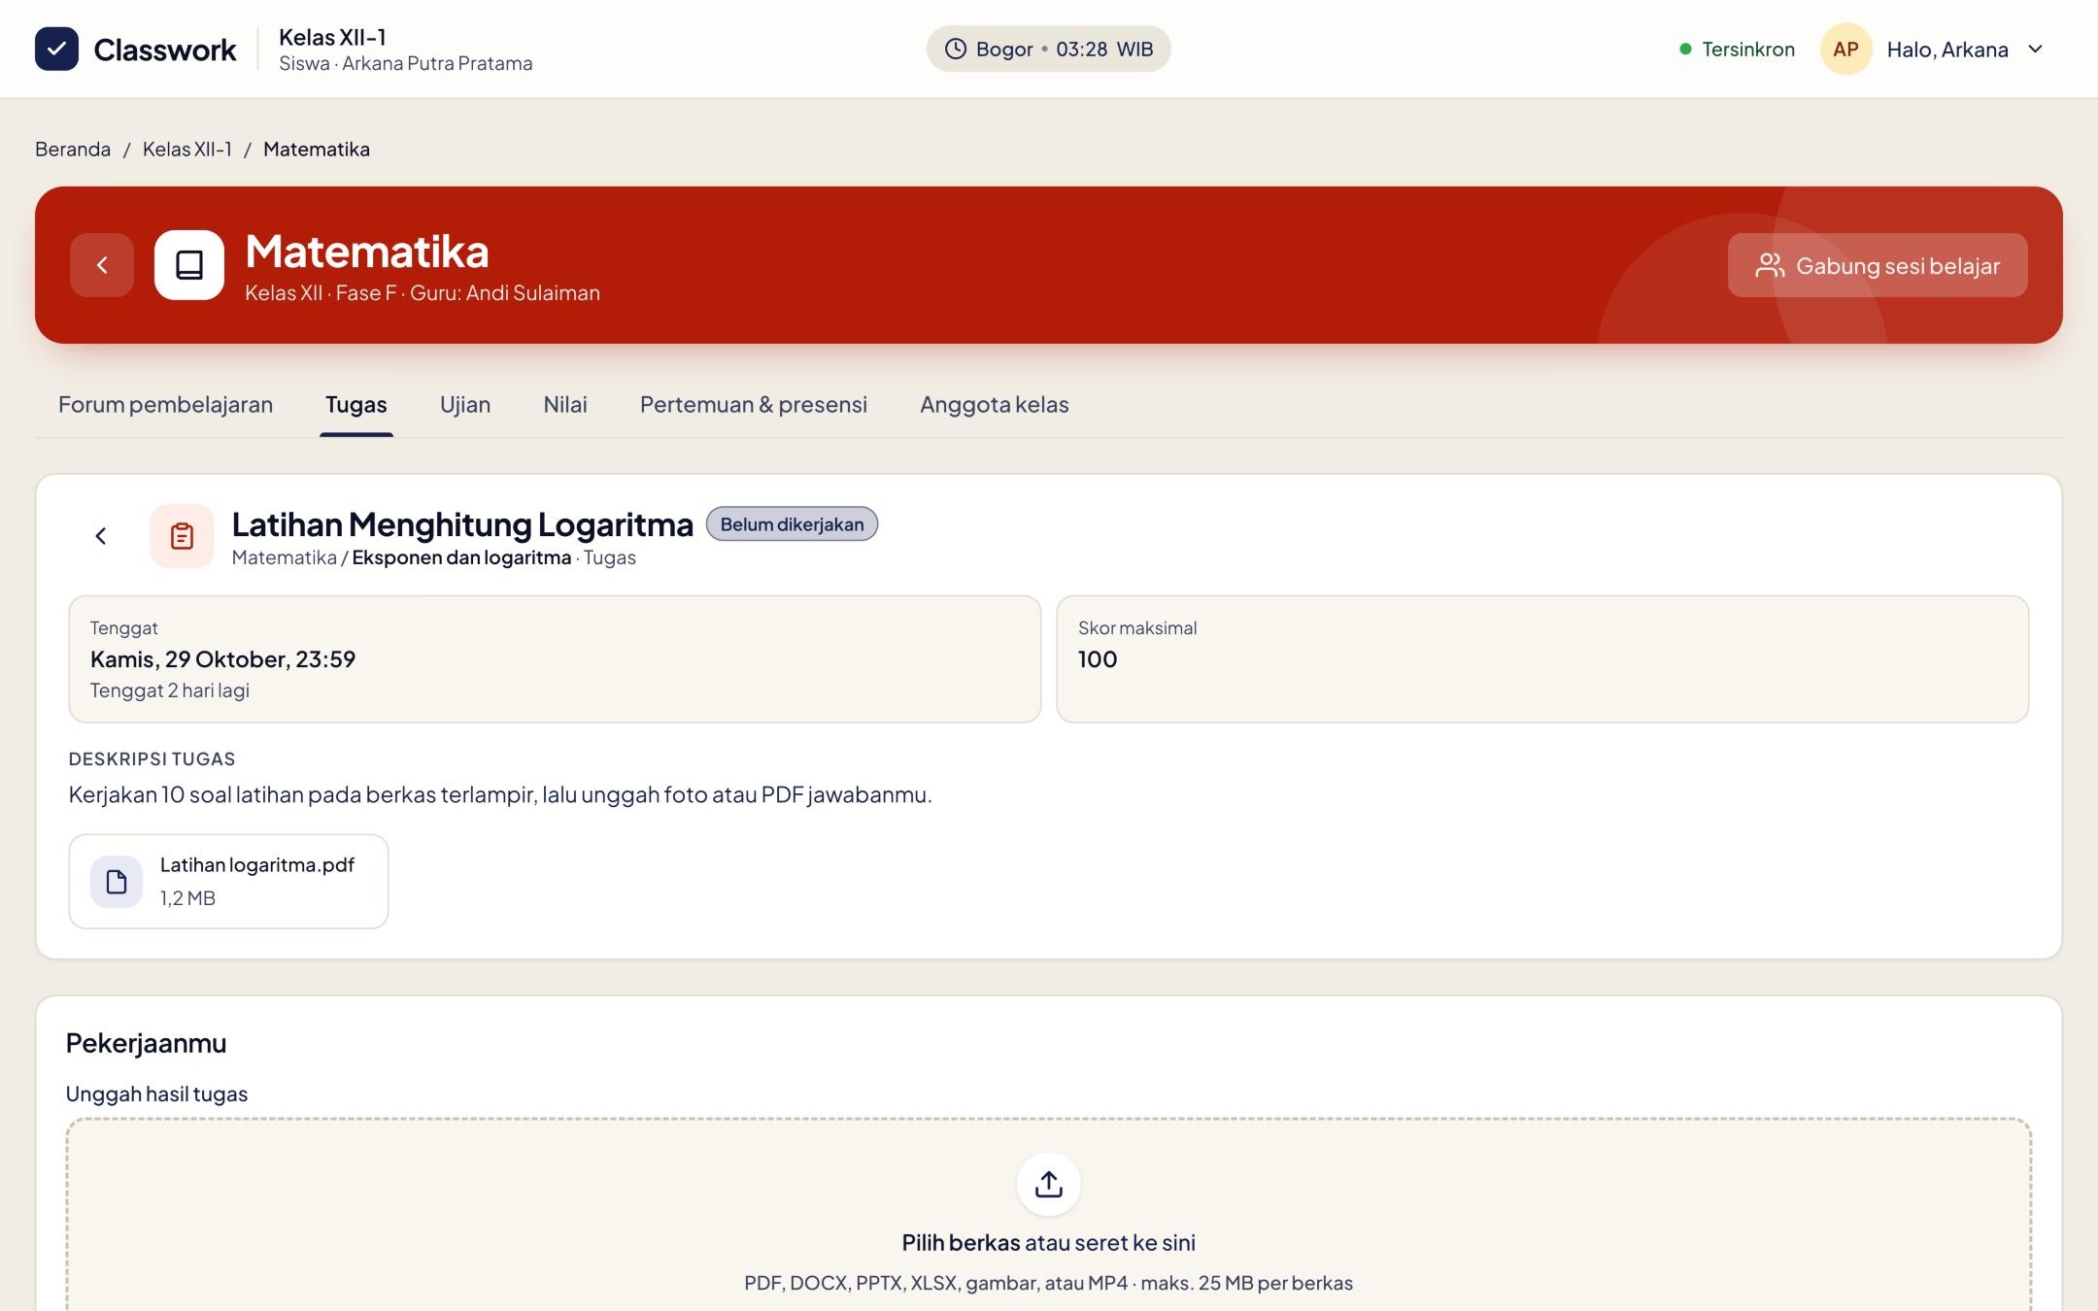The image size is (2098, 1311).
Task: Click the file icon of Latihan logaritma.pdf
Action: pos(117,882)
